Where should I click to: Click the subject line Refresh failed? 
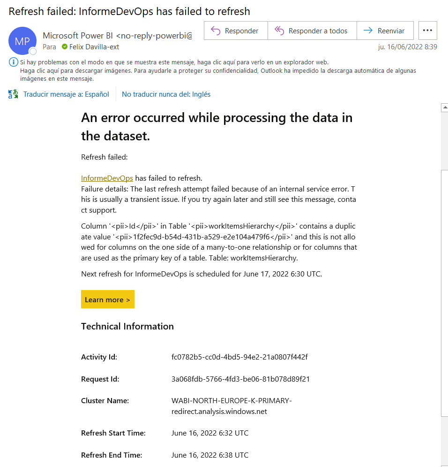coord(129,11)
